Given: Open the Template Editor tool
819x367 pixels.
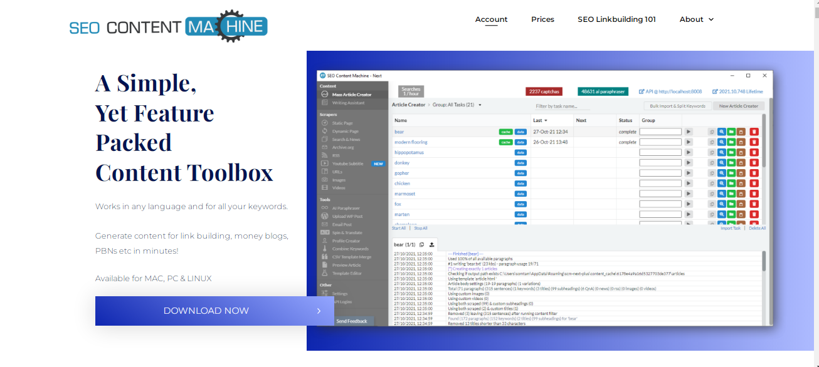Looking at the screenshot, I should pyautogui.click(x=347, y=273).
